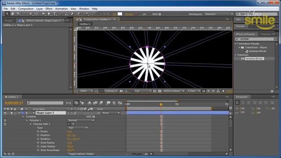Open the Type Star dropdown
The image size is (281, 158).
(x=78, y=128)
